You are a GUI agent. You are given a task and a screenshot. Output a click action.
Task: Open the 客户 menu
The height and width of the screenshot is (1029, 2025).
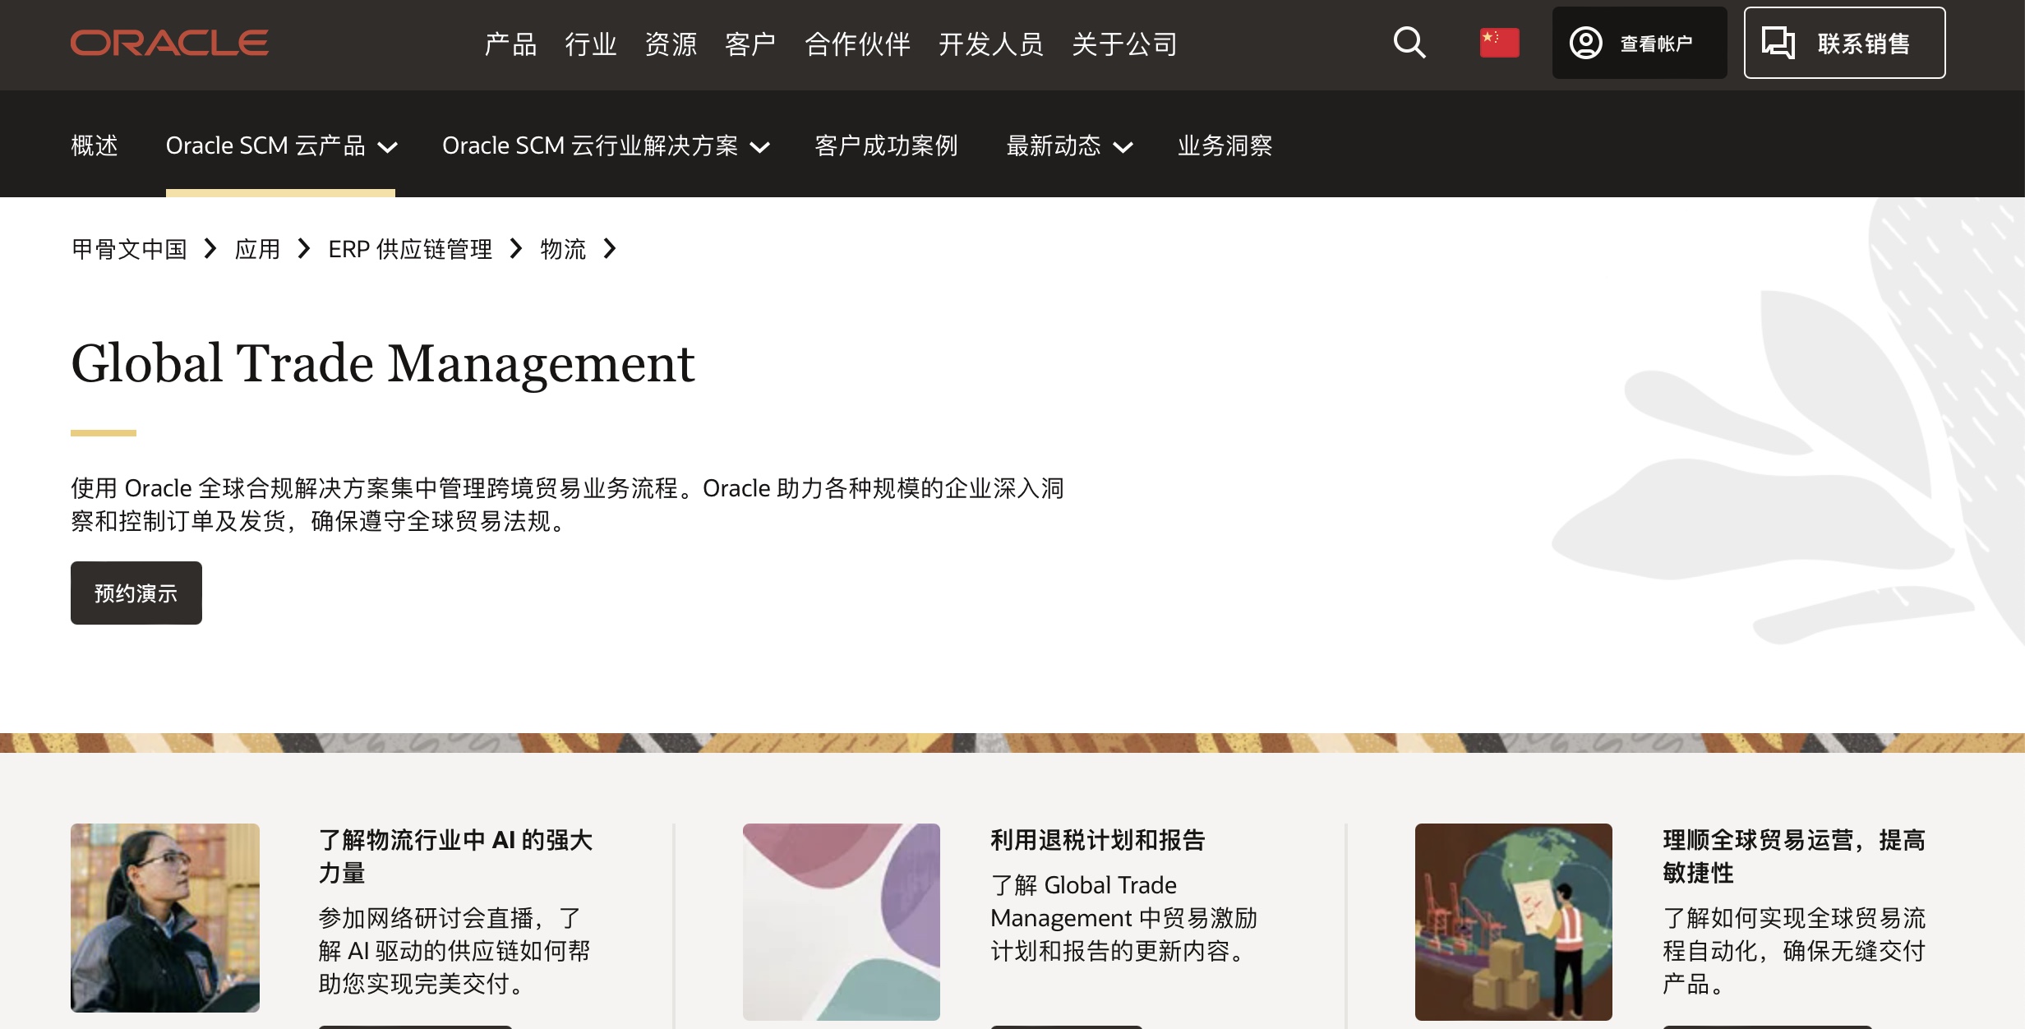click(750, 44)
